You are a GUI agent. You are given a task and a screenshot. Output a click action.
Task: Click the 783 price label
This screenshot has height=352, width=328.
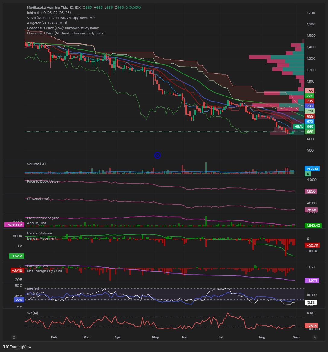[310, 91]
